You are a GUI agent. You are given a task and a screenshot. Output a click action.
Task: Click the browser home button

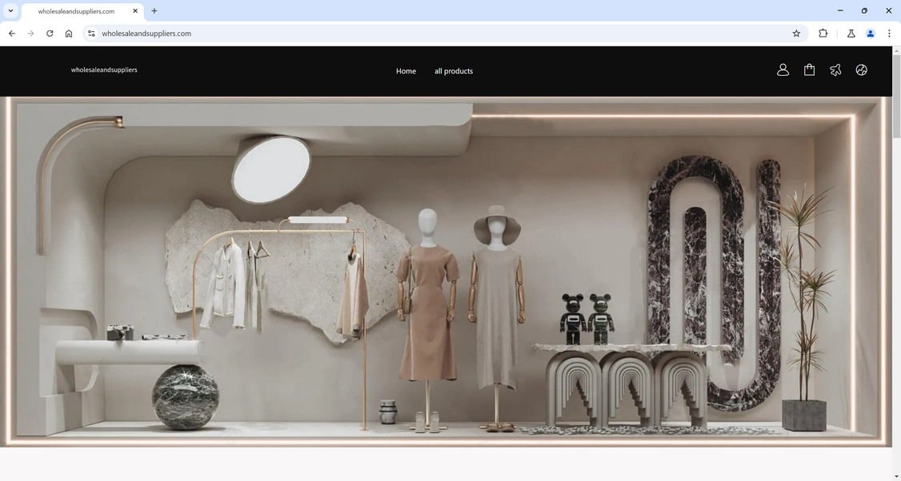pyautogui.click(x=69, y=34)
